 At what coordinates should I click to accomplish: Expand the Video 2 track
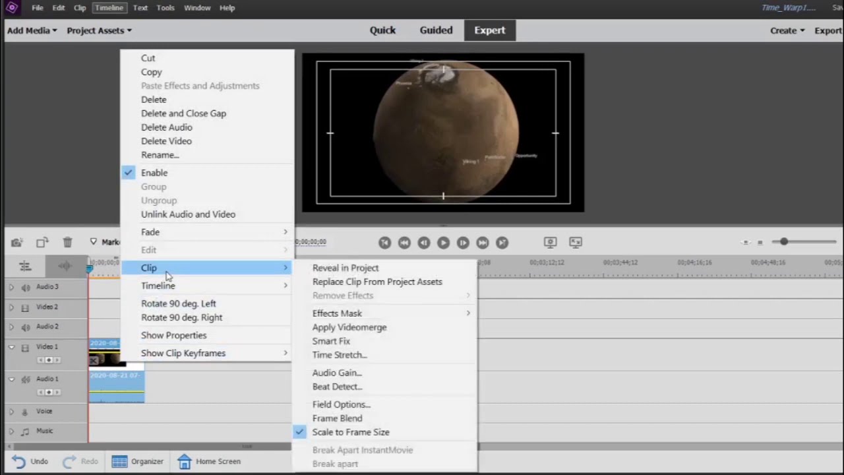tap(11, 307)
